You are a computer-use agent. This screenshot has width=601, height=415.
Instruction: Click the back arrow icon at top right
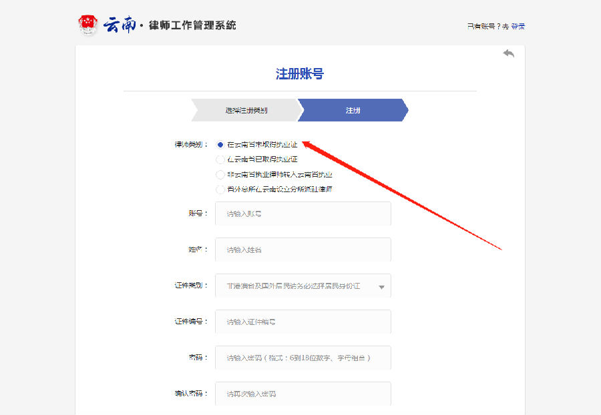pyautogui.click(x=509, y=53)
